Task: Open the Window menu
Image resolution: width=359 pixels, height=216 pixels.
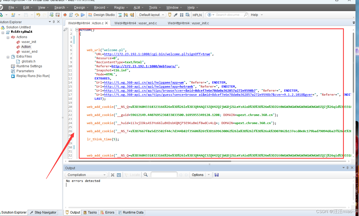Action: (x=174, y=8)
